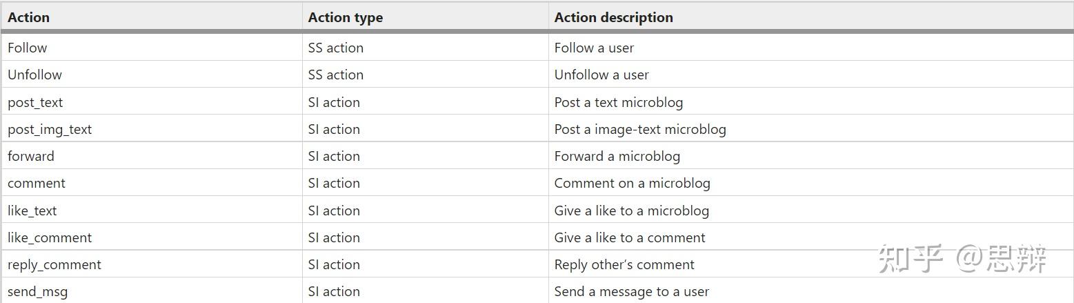
Task: Select 'Forward a microblog' description
Action: pyautogui.click(x=617, y=156)
